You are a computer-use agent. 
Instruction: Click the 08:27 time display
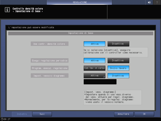click(x=7, y=119)
